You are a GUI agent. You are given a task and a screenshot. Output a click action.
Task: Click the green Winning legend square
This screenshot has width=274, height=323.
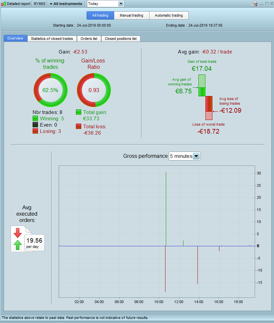click(35, 118)
